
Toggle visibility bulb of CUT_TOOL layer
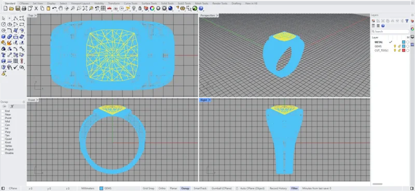pyautogui.click(x=395, y=50)
